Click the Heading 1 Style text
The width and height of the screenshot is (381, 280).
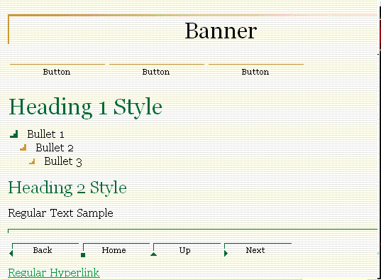click(x=85, y=107)
